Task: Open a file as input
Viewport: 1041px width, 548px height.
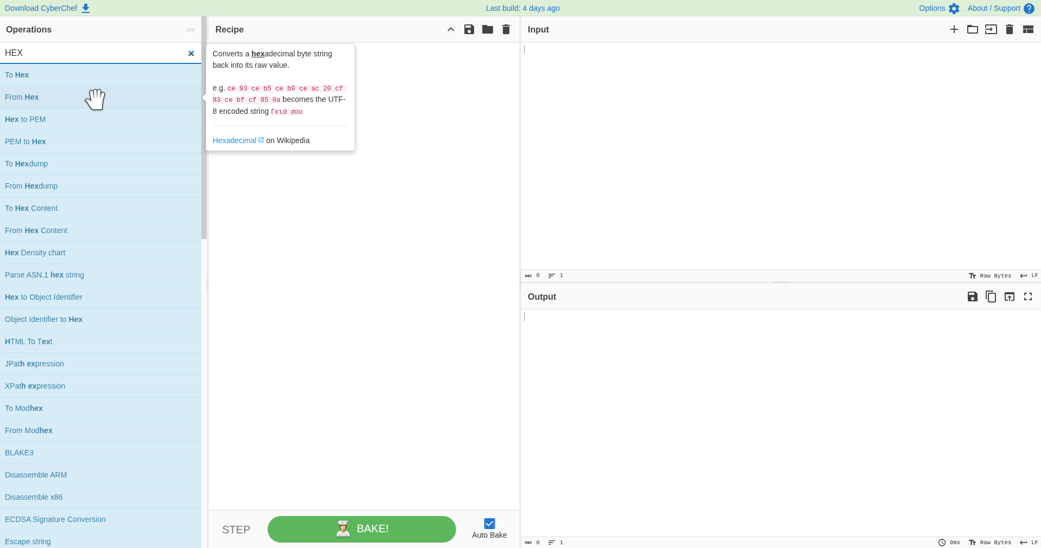Action: [x=991, y=29]
